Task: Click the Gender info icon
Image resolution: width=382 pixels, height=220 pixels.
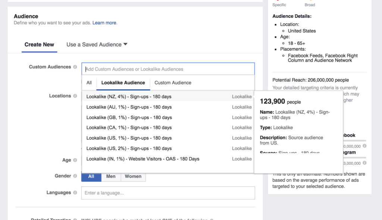Action: 75,176
